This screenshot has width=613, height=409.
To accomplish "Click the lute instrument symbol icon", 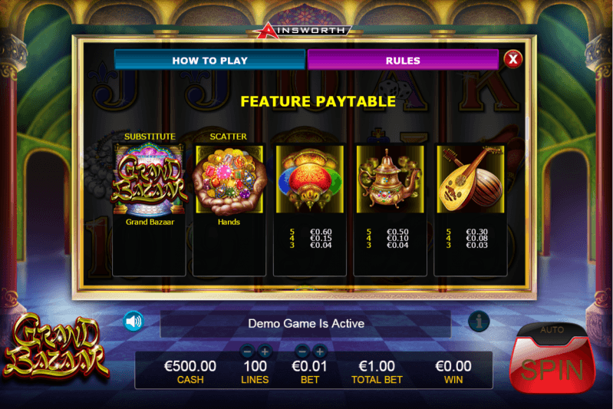I will pos(471,180).
